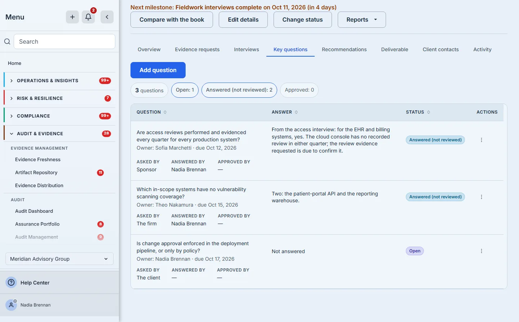Sort by the Status column

[x=418, y=112]
